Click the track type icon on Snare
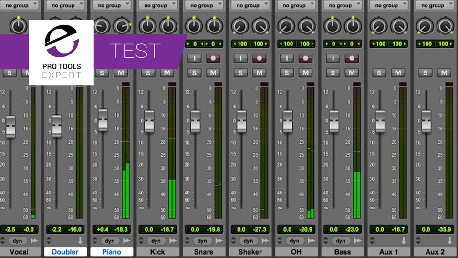Viewport: 458px width, 258px height. coord(219,241)
